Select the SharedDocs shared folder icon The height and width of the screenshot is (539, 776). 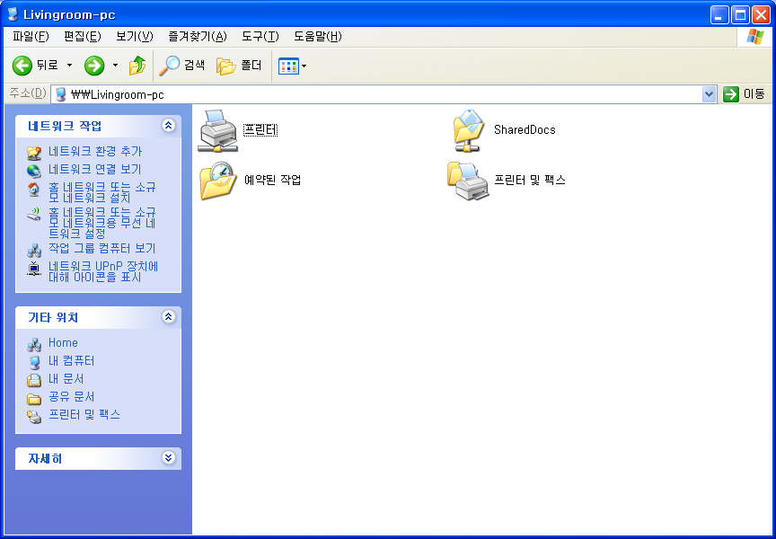tap(468, 130)
